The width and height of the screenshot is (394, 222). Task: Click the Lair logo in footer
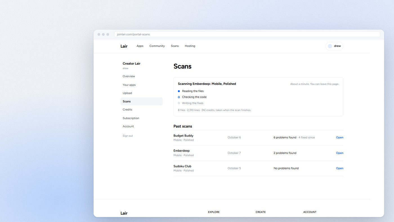pos(124,213)
